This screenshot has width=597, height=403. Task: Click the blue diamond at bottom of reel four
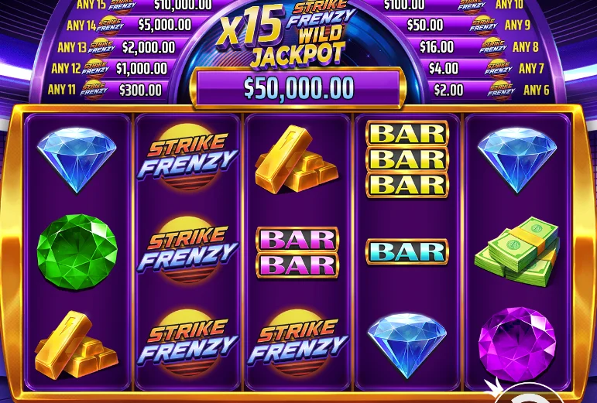click(407, 345)
